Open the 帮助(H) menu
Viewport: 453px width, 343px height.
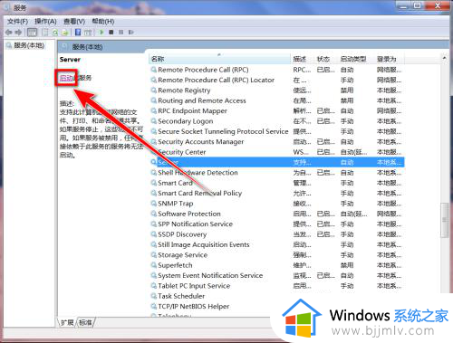(103, 22)
